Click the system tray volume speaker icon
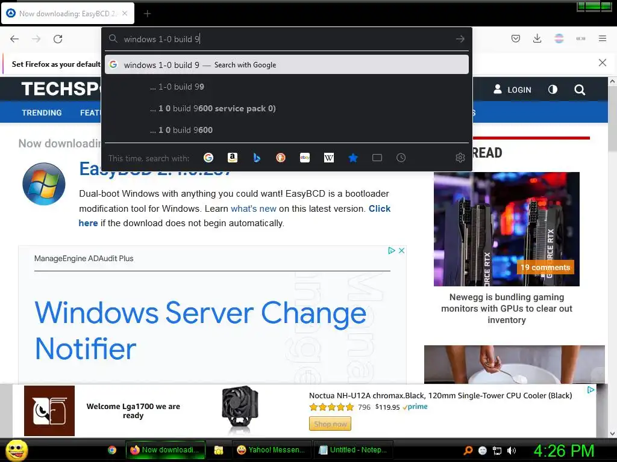Viewport: 617px width, 462px height. click(x=512, y=451)
